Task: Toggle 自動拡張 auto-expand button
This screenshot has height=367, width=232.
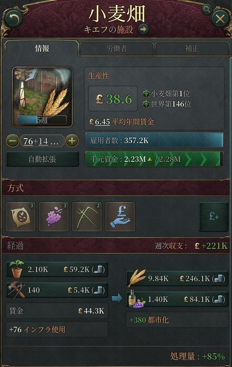Action: (x=42, y=159)
